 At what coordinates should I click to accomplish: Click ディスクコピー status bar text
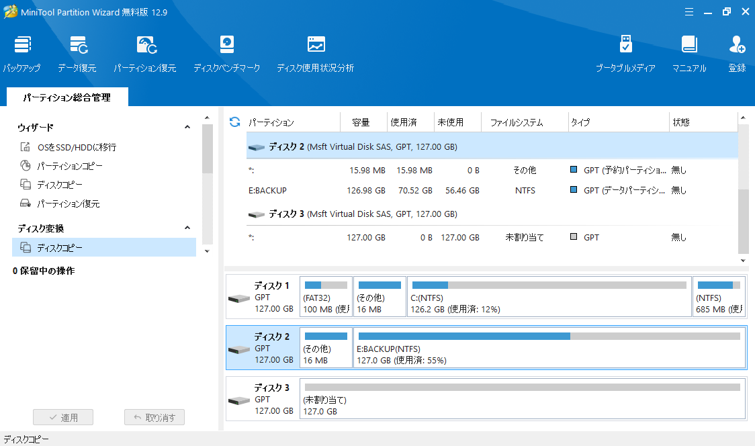(x=26, y=439)
